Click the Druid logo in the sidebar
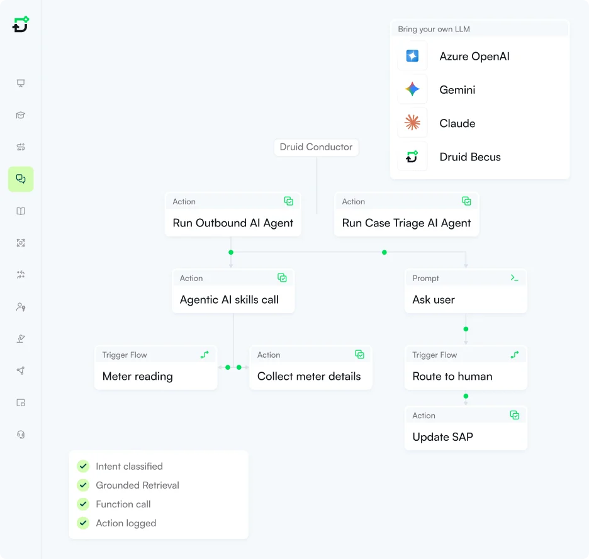The height and width of the screenshot is (559, 589). tap(21, 25)
